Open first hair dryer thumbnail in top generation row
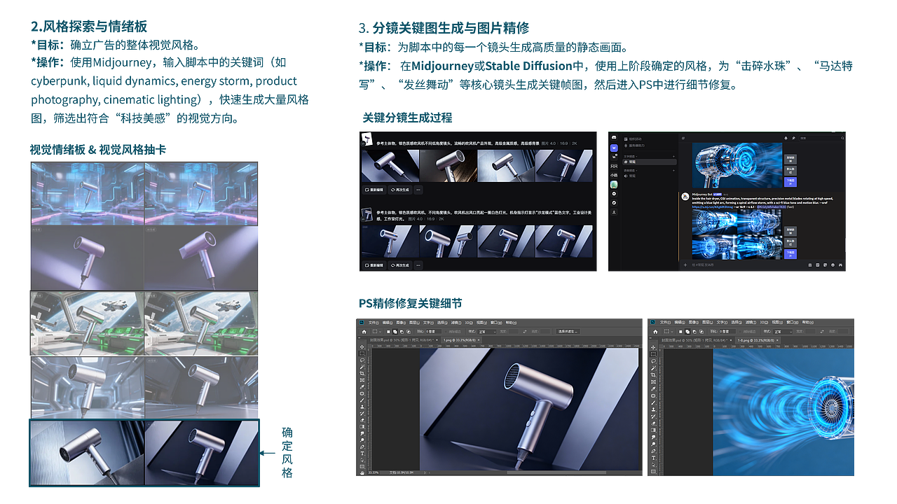 [x=390, y=165]
